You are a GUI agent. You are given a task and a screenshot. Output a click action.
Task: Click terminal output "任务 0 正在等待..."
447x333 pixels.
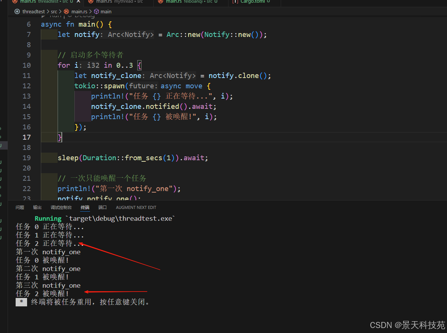(50, 227)
